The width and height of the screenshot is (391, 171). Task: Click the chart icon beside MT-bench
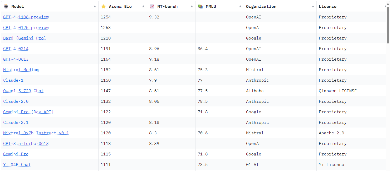coord(152,7)
